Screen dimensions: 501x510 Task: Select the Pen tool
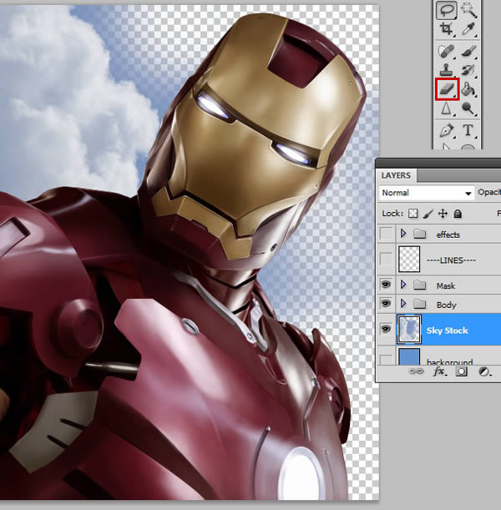click(447, 130)
